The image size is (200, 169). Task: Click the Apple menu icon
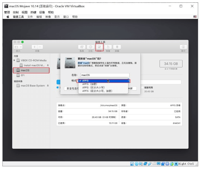click(x=8, y=17)
